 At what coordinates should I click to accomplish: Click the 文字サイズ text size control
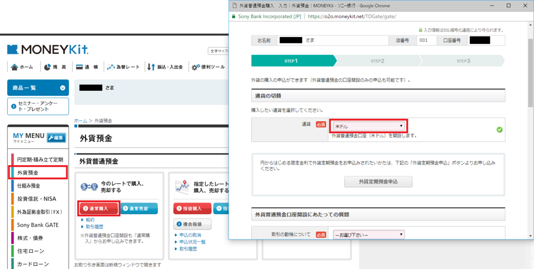pyautogui.click(x=219, y=51)
